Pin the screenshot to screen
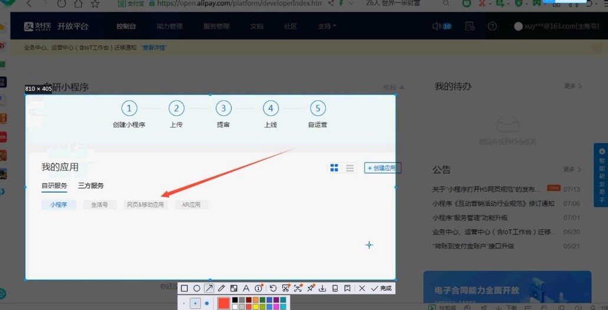This screenshot has height=310, width=608. coord(310,288)
